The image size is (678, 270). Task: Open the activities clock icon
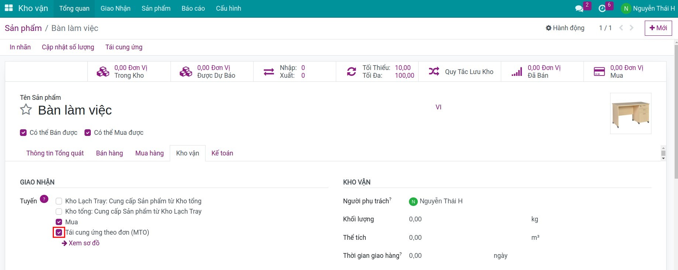pyautogui.click(x=602, y=8)
